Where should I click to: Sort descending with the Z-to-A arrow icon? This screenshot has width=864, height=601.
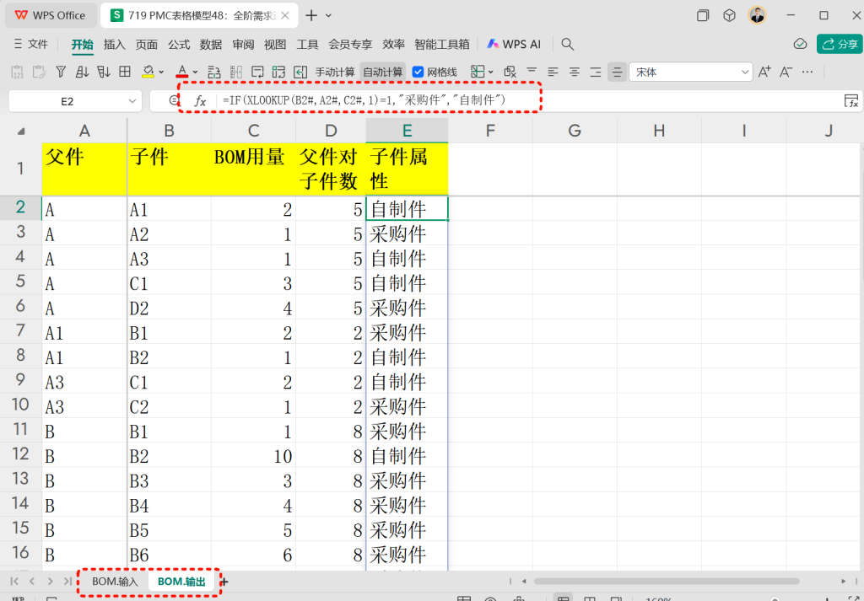pos(104,72)
